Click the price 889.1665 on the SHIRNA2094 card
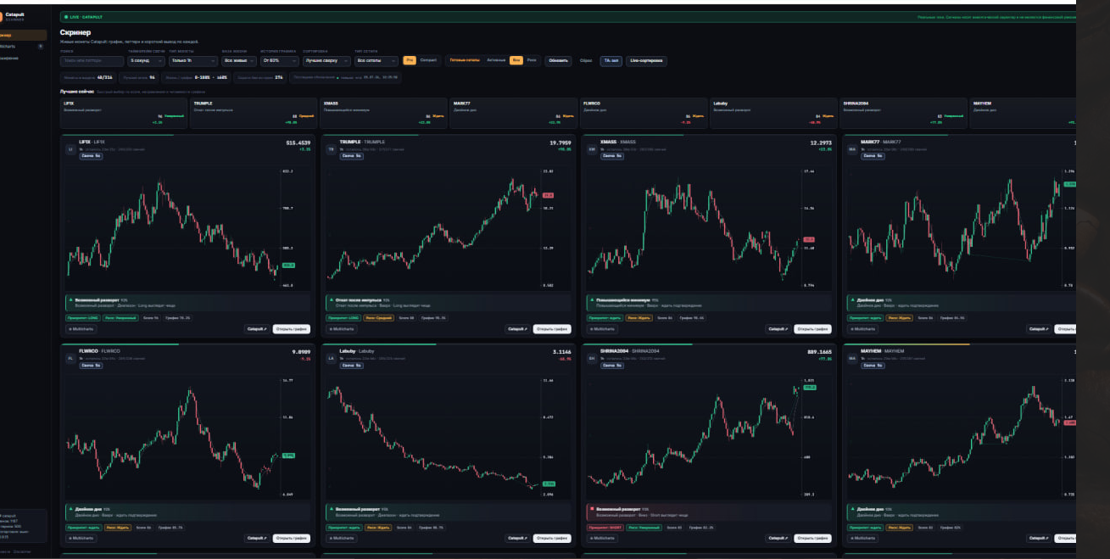Screen dimensions: 1110x559 820,351
